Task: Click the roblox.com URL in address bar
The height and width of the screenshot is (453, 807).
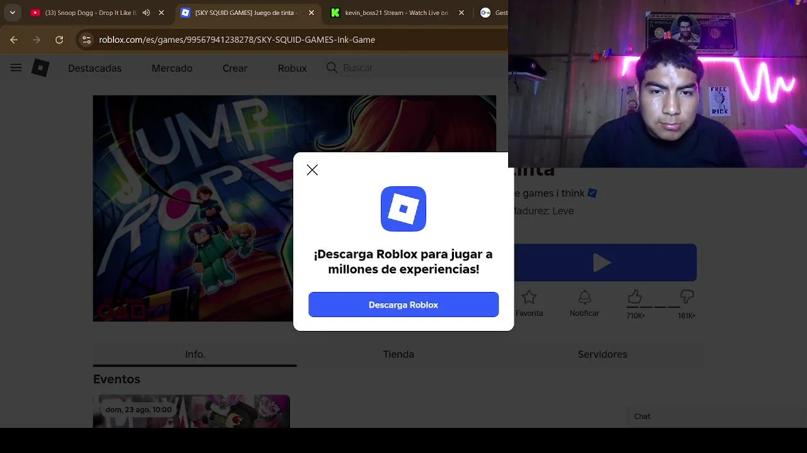Action: (x=237, y=40)
